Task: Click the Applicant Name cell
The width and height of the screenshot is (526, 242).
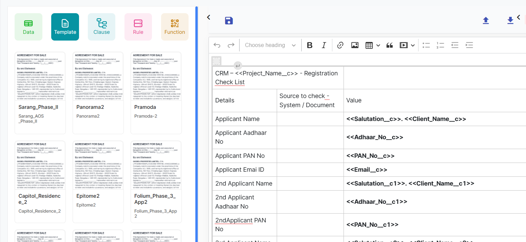Action: pyautogui.click(x=245, y=119)
